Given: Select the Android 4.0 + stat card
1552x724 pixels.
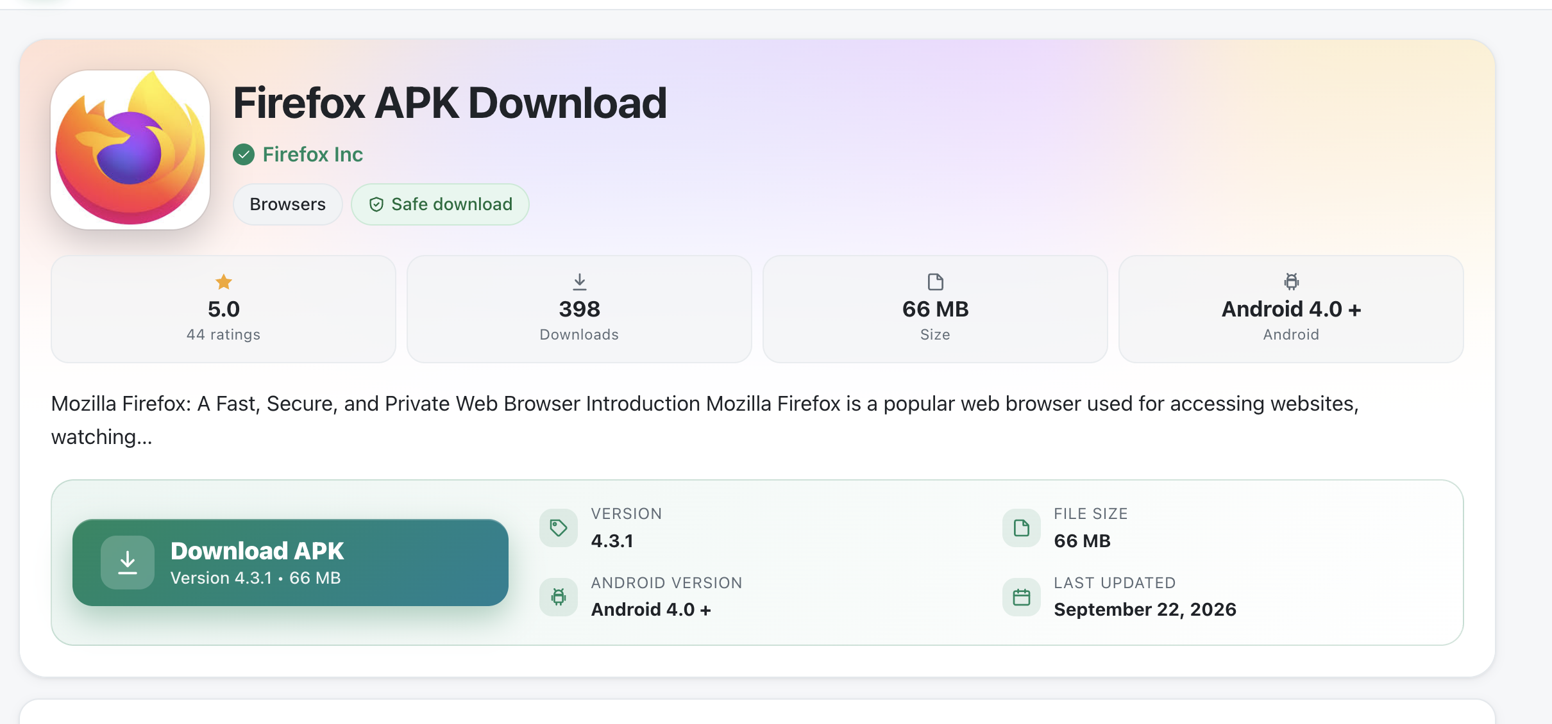Looking at the screenshot, I should 1291,309.
